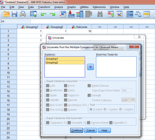155x140 pixels.
Task: Click the Grouping2 column header
Action: pyautogui.click(x=54, y=27)
